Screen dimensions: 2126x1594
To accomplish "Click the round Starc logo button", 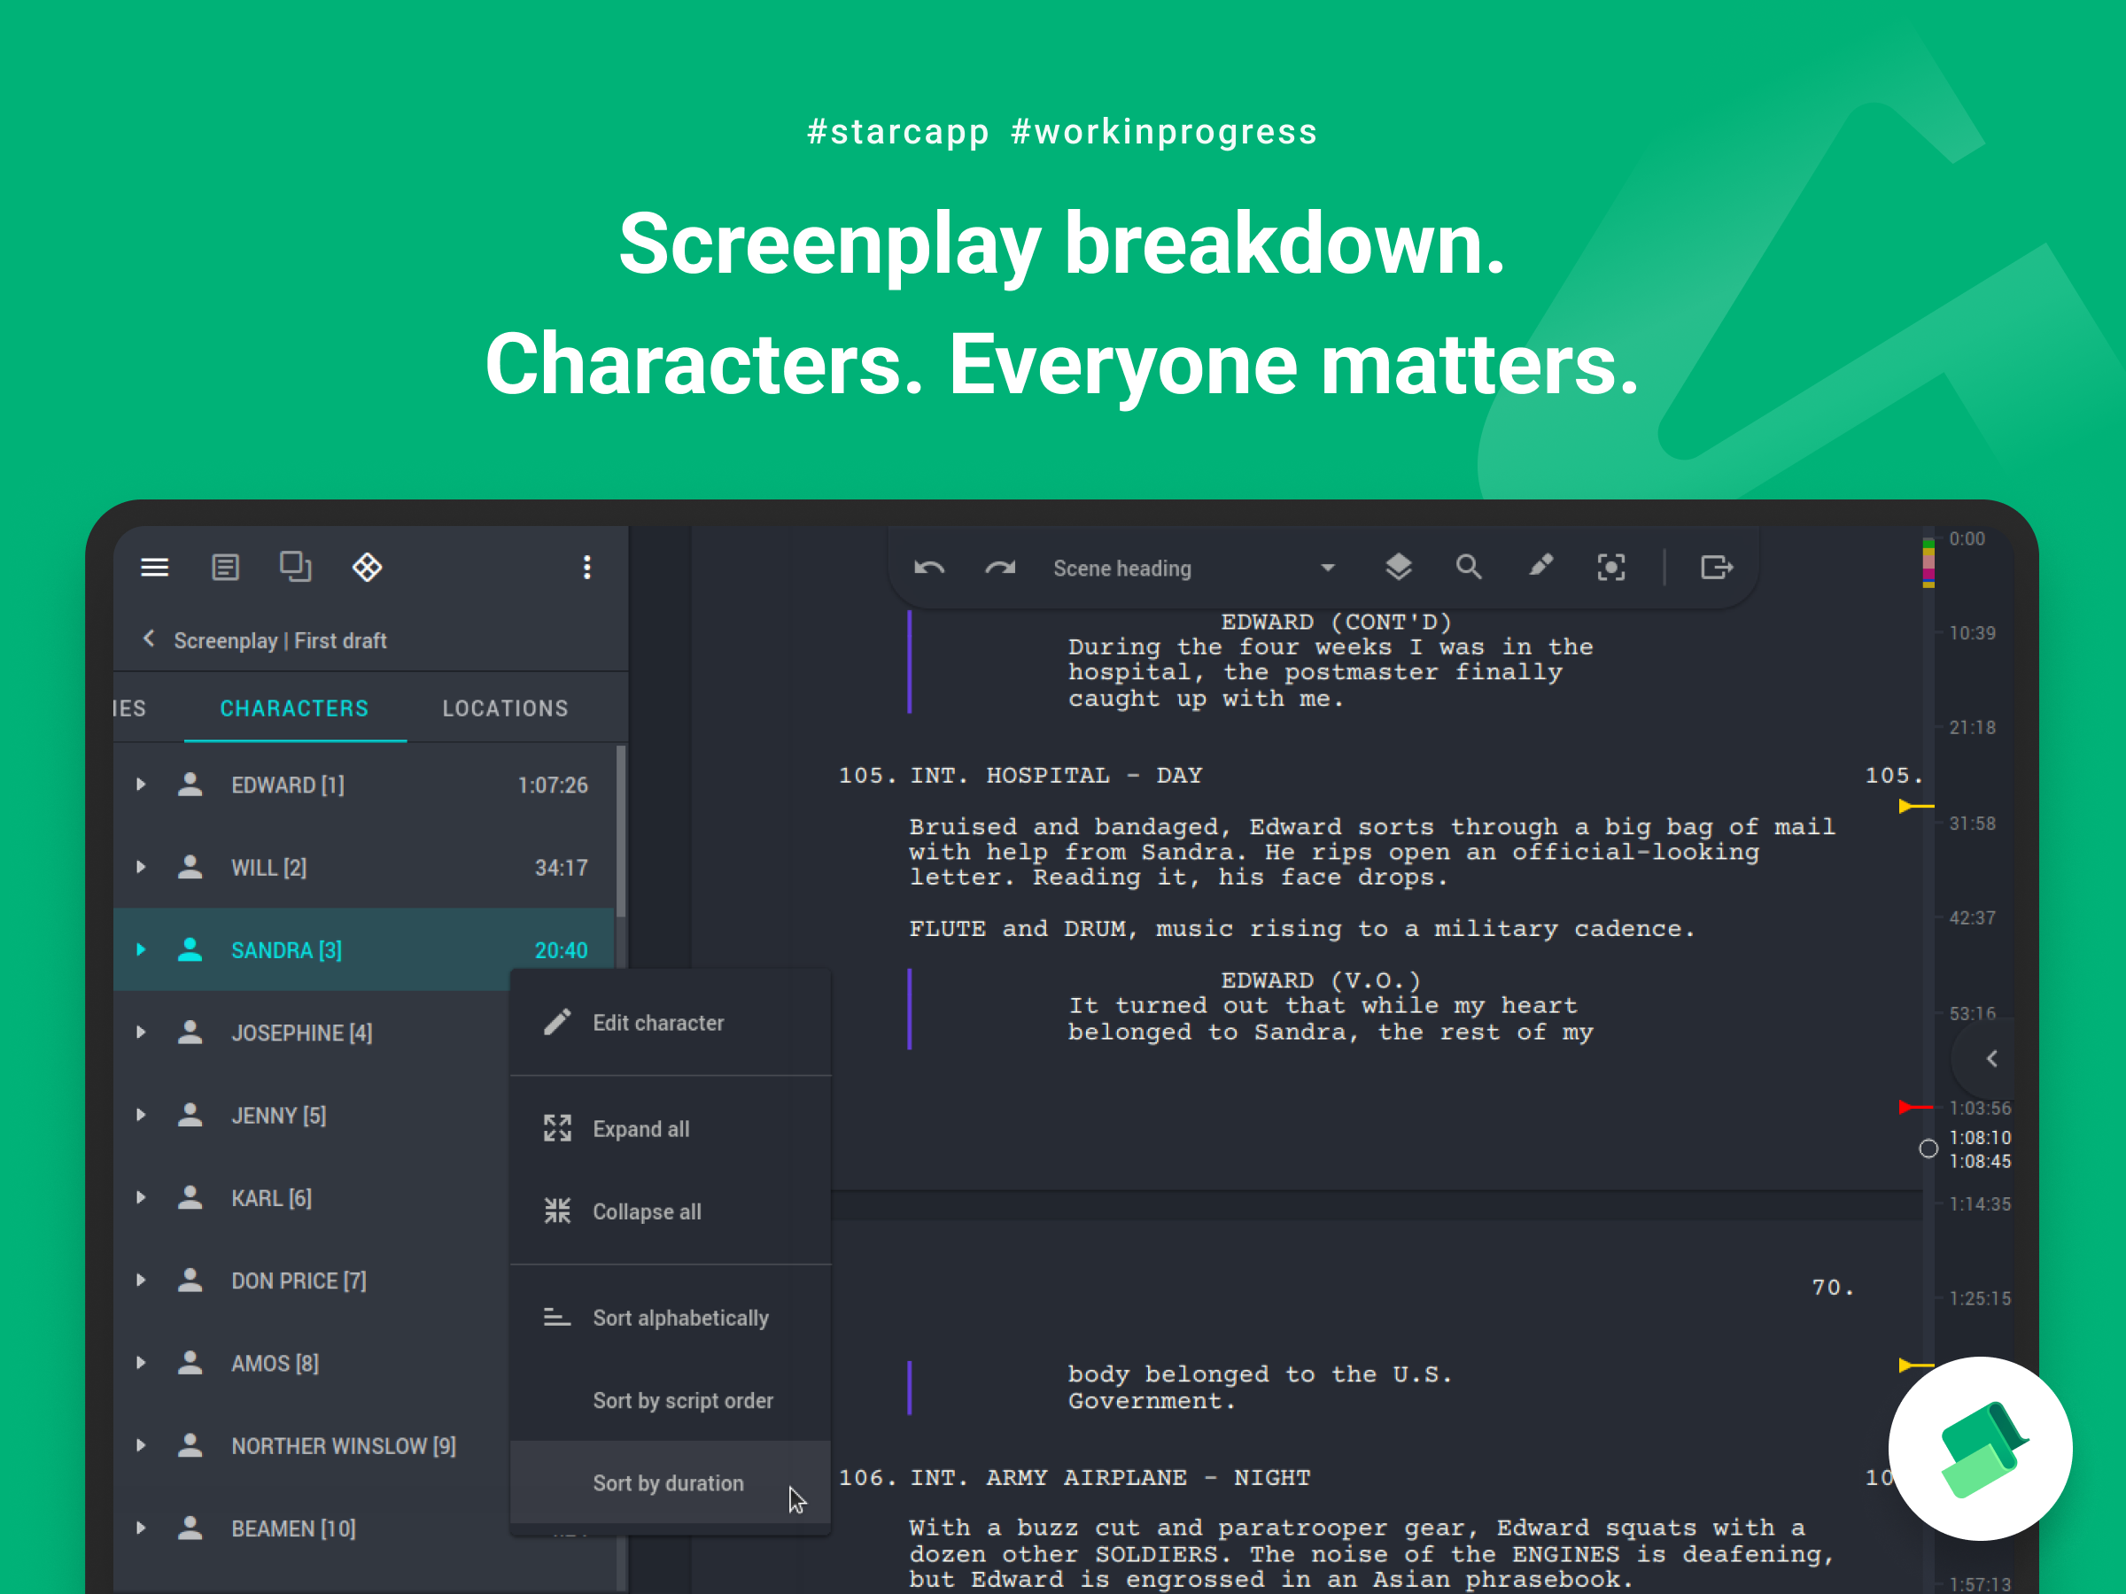I will click(x=1980, y=1449).
